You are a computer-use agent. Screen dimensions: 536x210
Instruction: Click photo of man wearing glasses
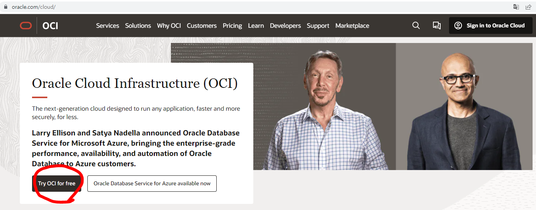coord(464,111)
